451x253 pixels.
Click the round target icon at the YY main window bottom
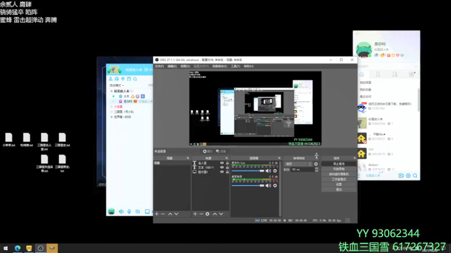pyautogui.click(x=408, y=175)
